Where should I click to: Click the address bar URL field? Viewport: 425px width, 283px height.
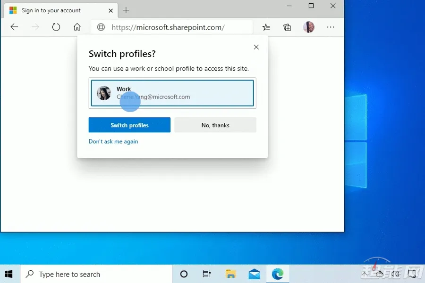(172, 27)
